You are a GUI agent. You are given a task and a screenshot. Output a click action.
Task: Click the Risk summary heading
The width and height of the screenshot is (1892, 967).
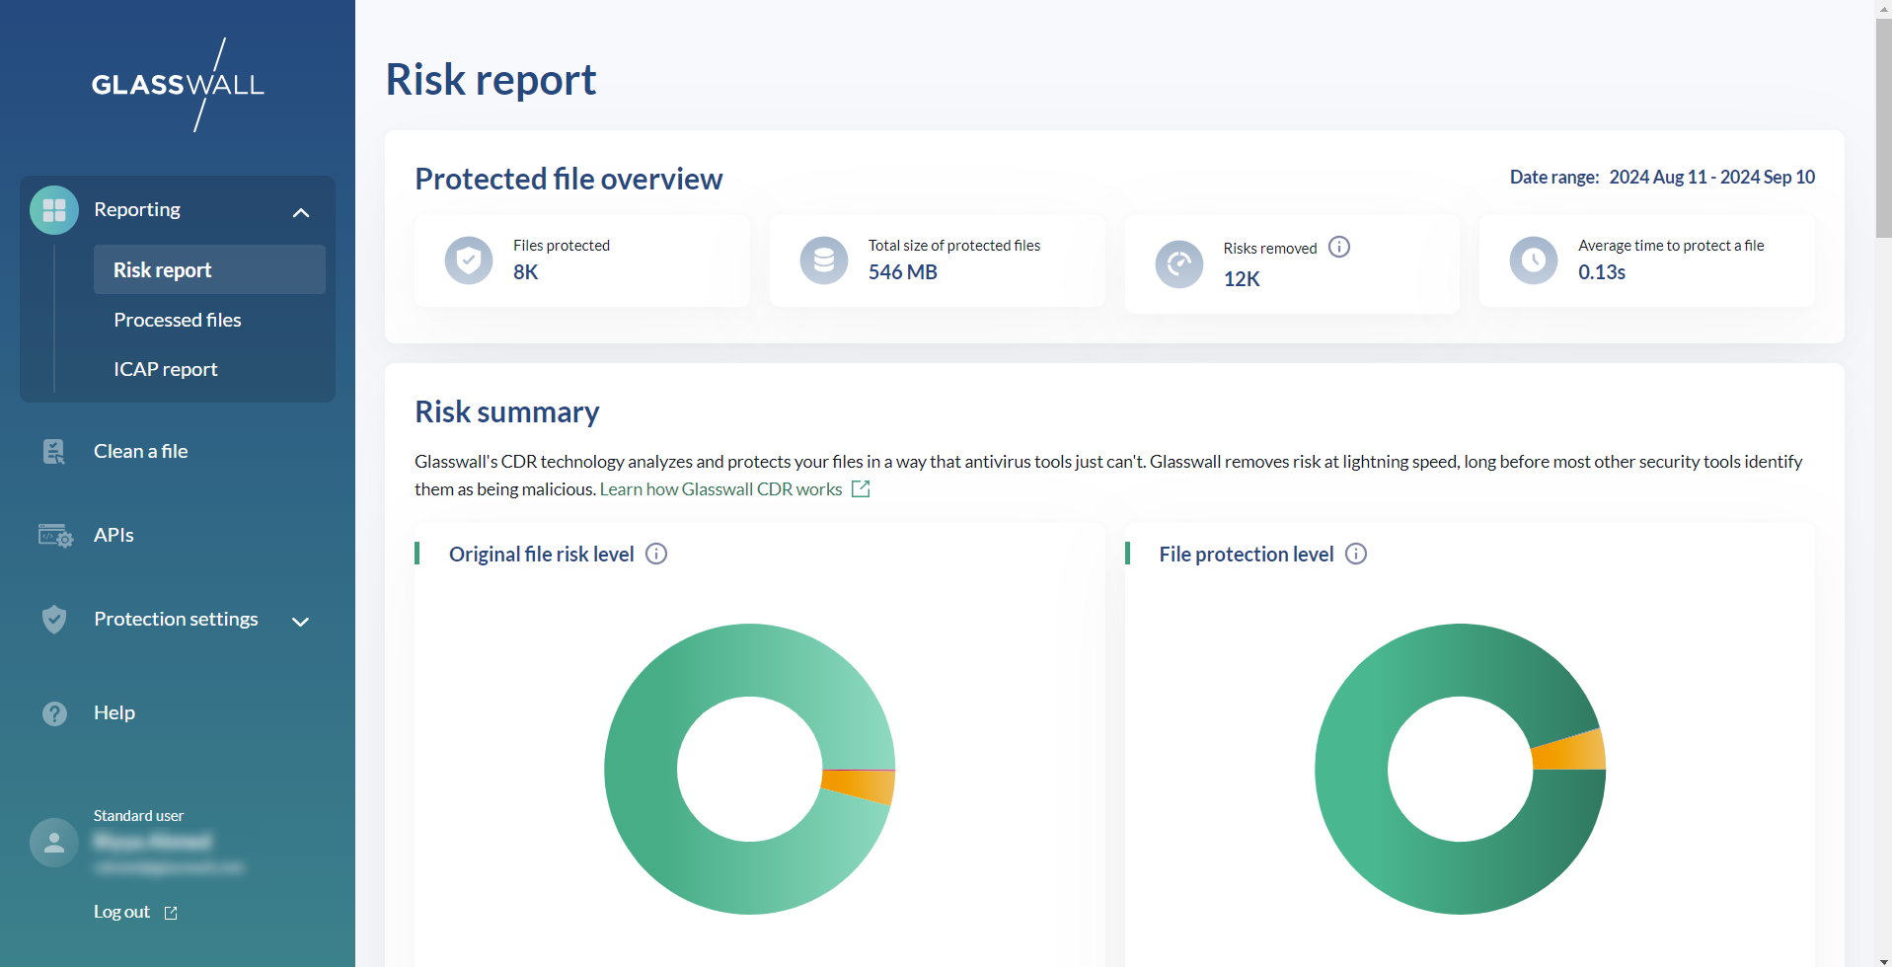click(x=506, y=411)
